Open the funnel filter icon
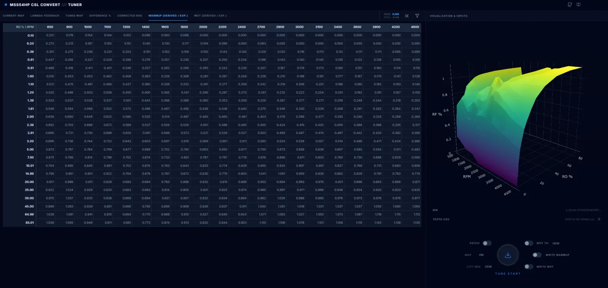The height and width of the screenshot is (288, 608). click(x=417, y=16)
